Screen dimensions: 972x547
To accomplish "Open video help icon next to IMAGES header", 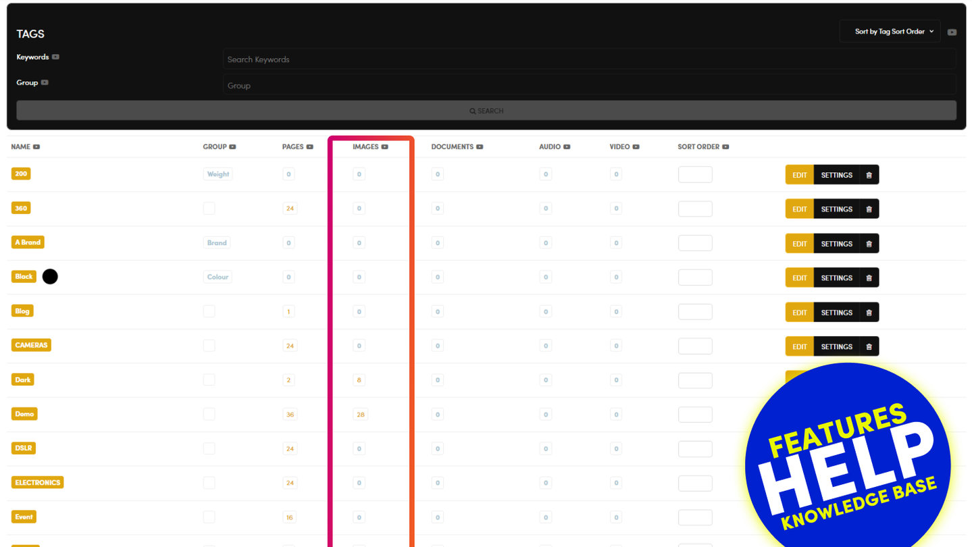I will point(384,147).
